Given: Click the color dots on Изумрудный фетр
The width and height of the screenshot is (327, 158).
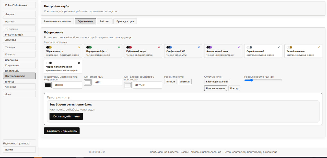Looking at the screenshot, I should [89, 47].
